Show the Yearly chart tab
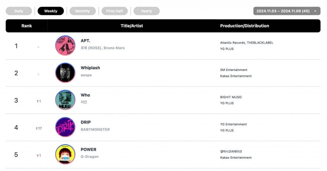 (146, 11)
